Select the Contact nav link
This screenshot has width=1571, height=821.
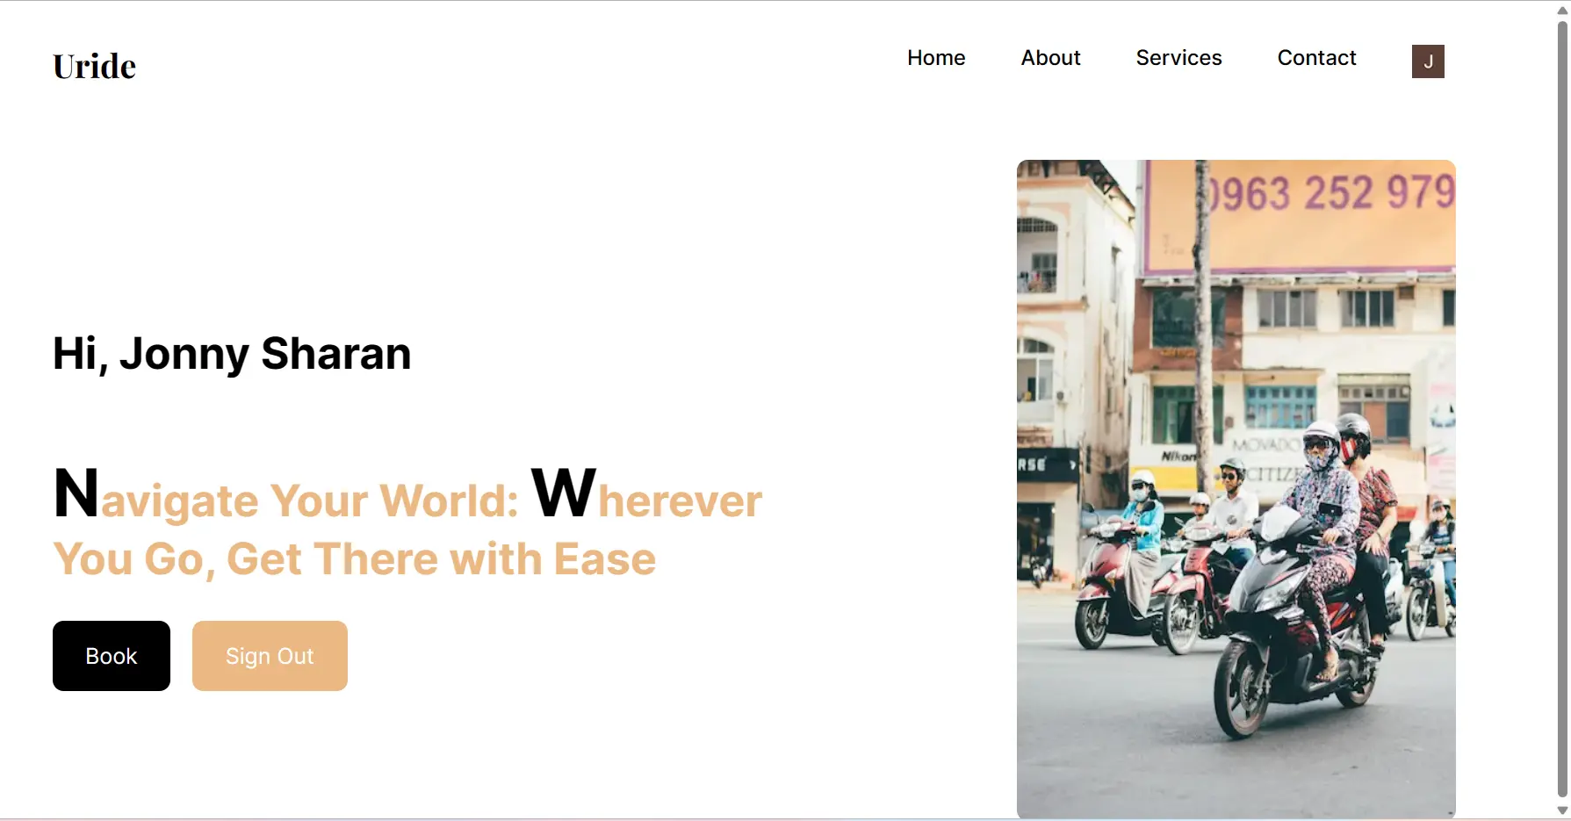pyautogui.click(x=1316, y=58)
